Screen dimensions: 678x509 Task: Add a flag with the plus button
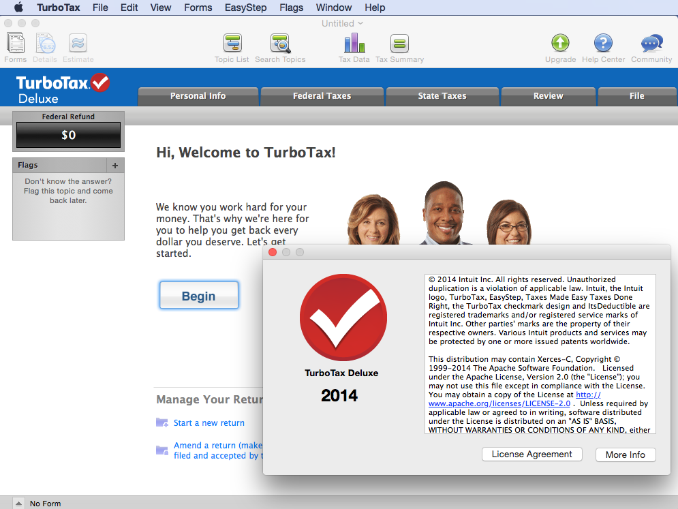pos(115,165)
